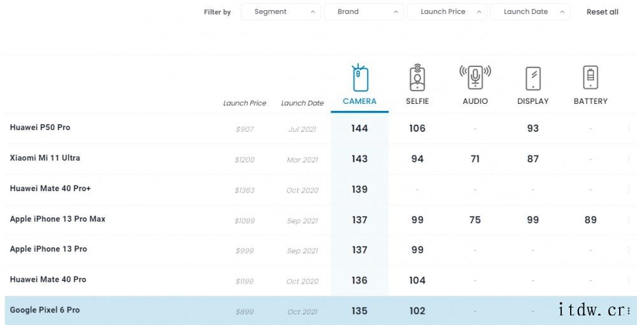The image size is (637, 325).
Task: Click camera score 144 for Huawei P50 Pro
Action: [x=359, y=128]
